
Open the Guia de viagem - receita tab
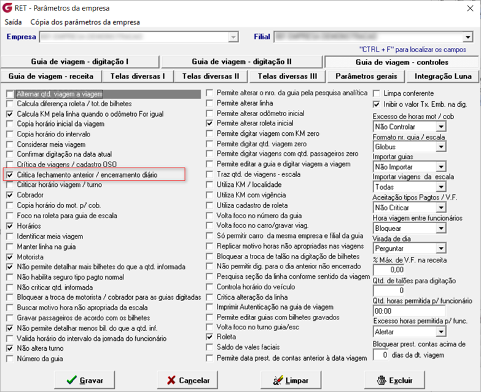pyautogui.click(x=51, y=76)
